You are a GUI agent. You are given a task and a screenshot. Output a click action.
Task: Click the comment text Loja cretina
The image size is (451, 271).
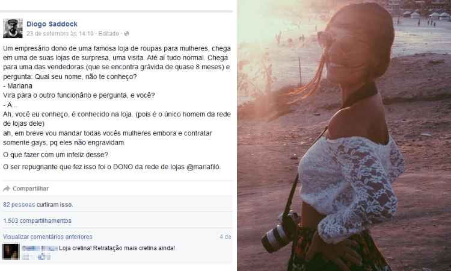[117, 248]
